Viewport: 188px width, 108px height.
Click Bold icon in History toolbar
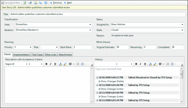click(x=136, y=64)
